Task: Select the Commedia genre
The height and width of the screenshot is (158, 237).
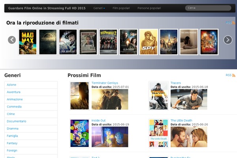Action: [31, 107]
